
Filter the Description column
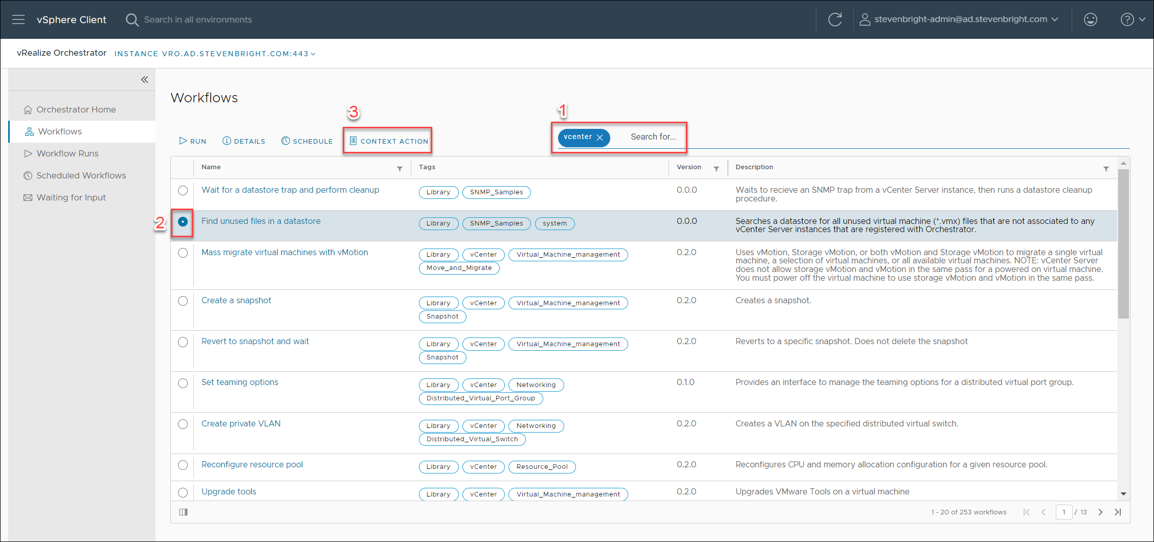coord(1106,168)
